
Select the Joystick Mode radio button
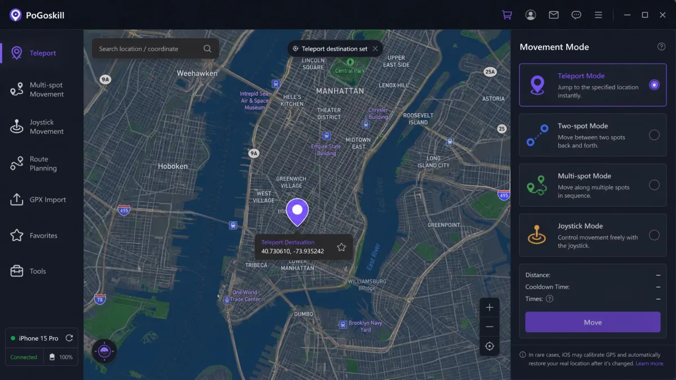click(654, 235)
